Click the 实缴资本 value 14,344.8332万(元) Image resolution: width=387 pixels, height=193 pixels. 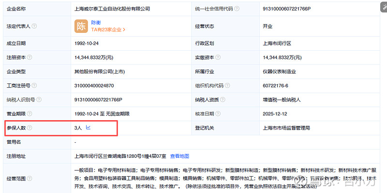pyautogui.click(x=283, y=57)
